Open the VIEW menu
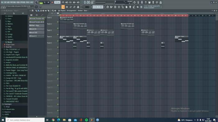 pyautogui.click(x=18, y=2)
